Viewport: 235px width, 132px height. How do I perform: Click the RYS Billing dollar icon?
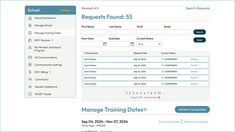(x=30, y=72)
